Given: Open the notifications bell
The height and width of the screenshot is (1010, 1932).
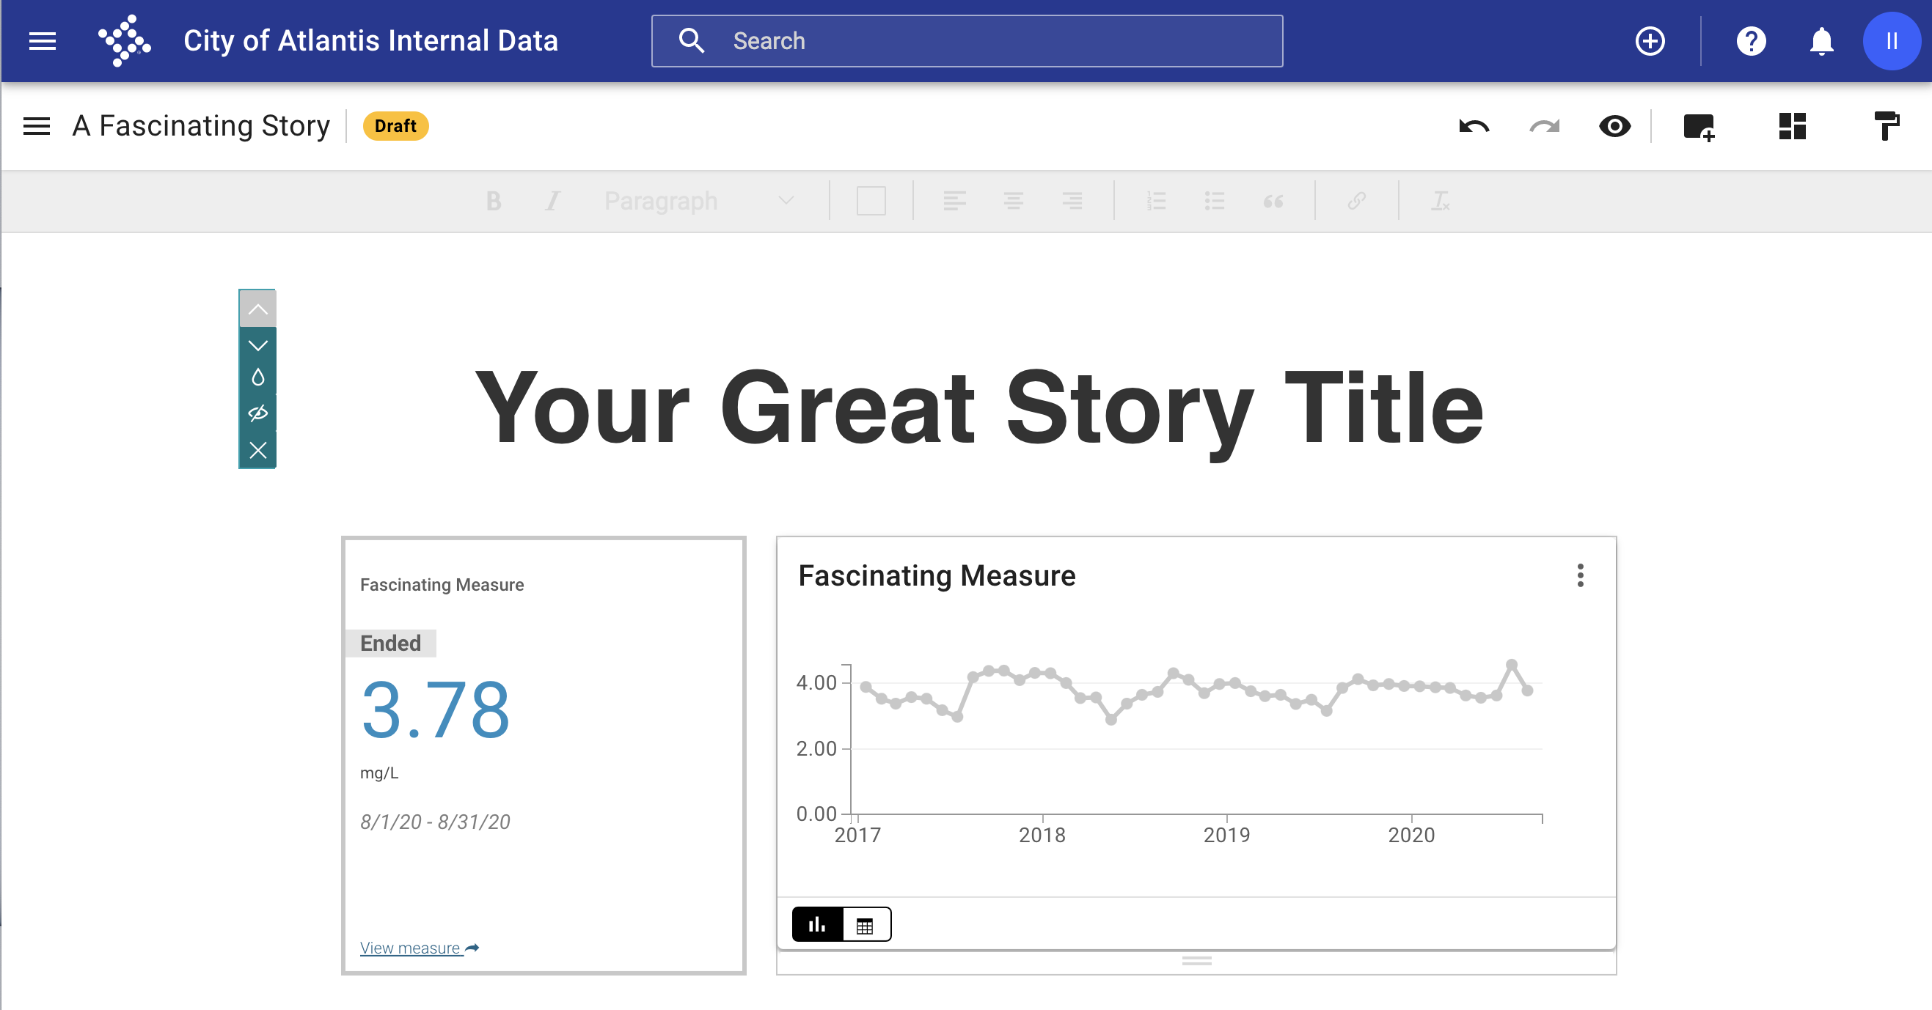Looking at the screenshot, I should pos(1822,41).
